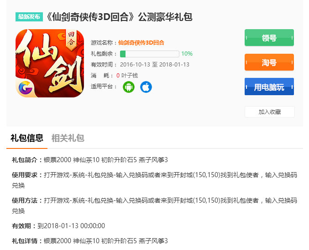The image size is (309, 250).
Task: Click the G logo on game icon
Action: tap(25, 88)
